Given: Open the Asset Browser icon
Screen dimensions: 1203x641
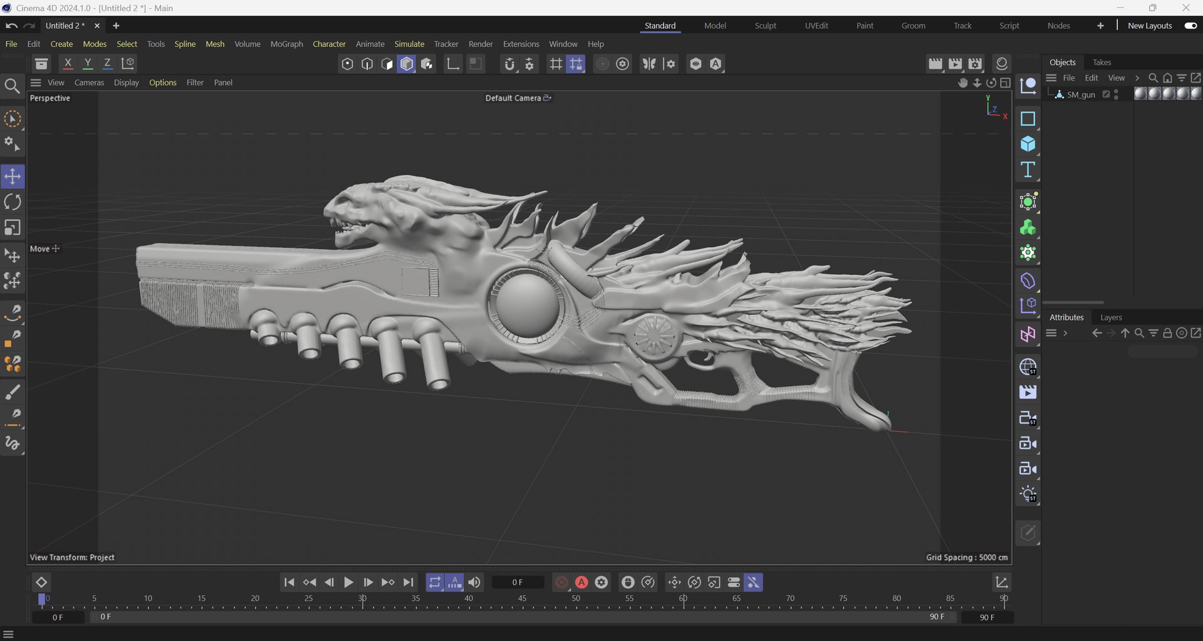Looking at the screenshot, I should coord(41,63).
